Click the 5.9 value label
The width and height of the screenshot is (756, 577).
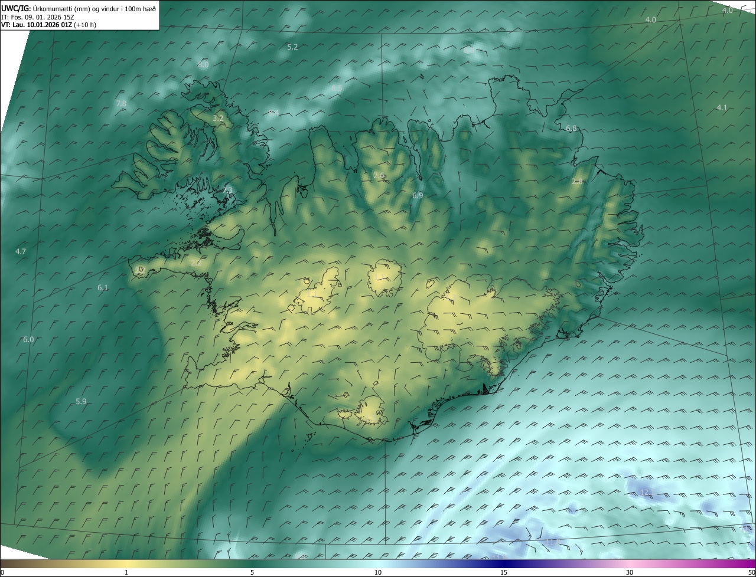tap(81, 401)
